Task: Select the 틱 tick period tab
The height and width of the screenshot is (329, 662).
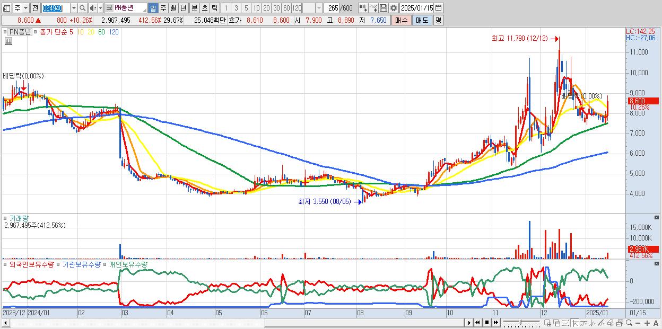Action: coord(214,8)
